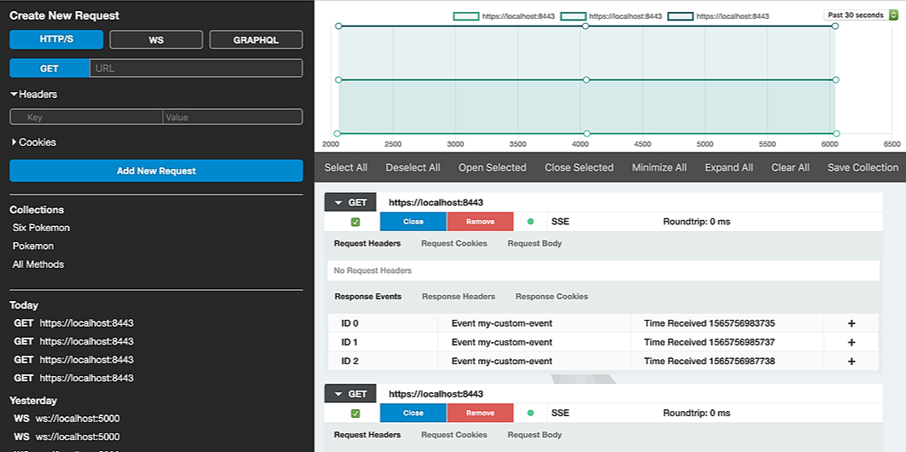Focus the header Key input field
This screenshot has height=452, width=906.
tap(86, 117)
